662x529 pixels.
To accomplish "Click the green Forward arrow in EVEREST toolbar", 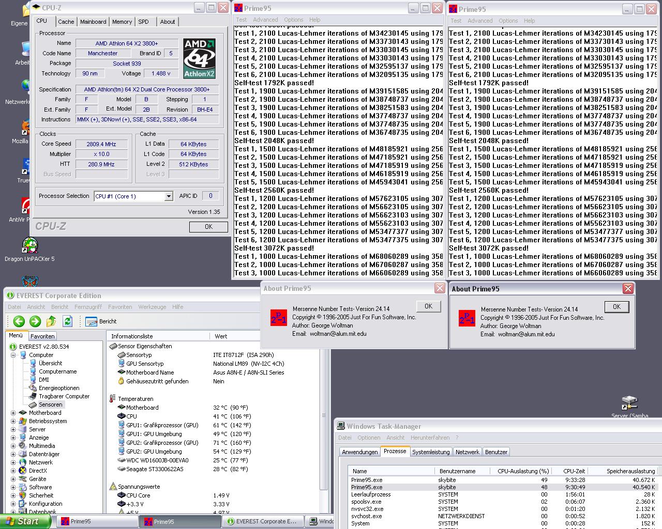I will tap(35, 321).
